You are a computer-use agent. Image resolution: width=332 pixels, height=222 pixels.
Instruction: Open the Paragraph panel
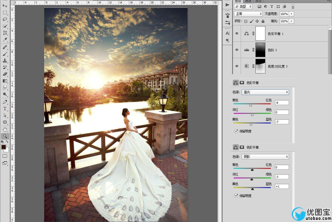click(227, 40)
